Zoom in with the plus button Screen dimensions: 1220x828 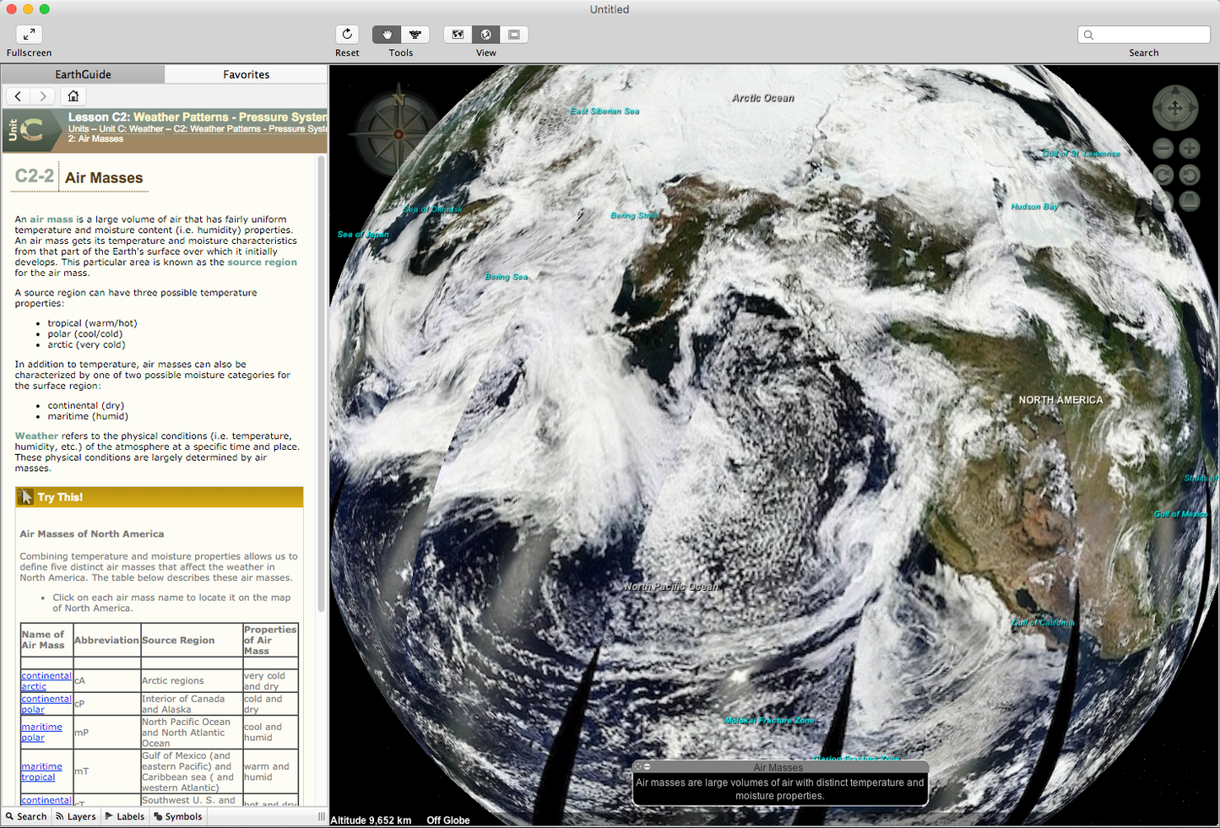[1189, 149]
